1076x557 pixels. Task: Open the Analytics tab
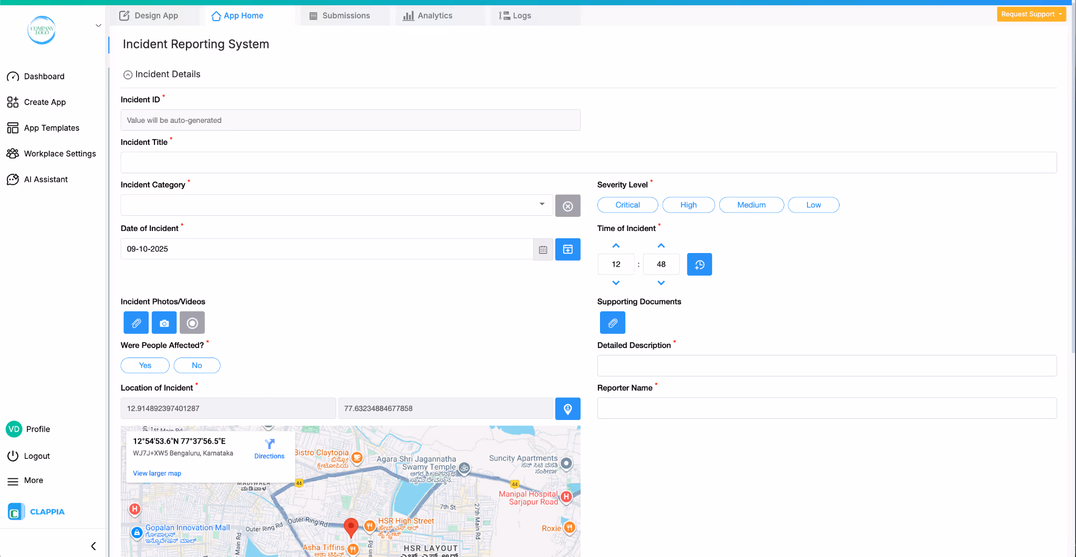[x=434, y=15]
